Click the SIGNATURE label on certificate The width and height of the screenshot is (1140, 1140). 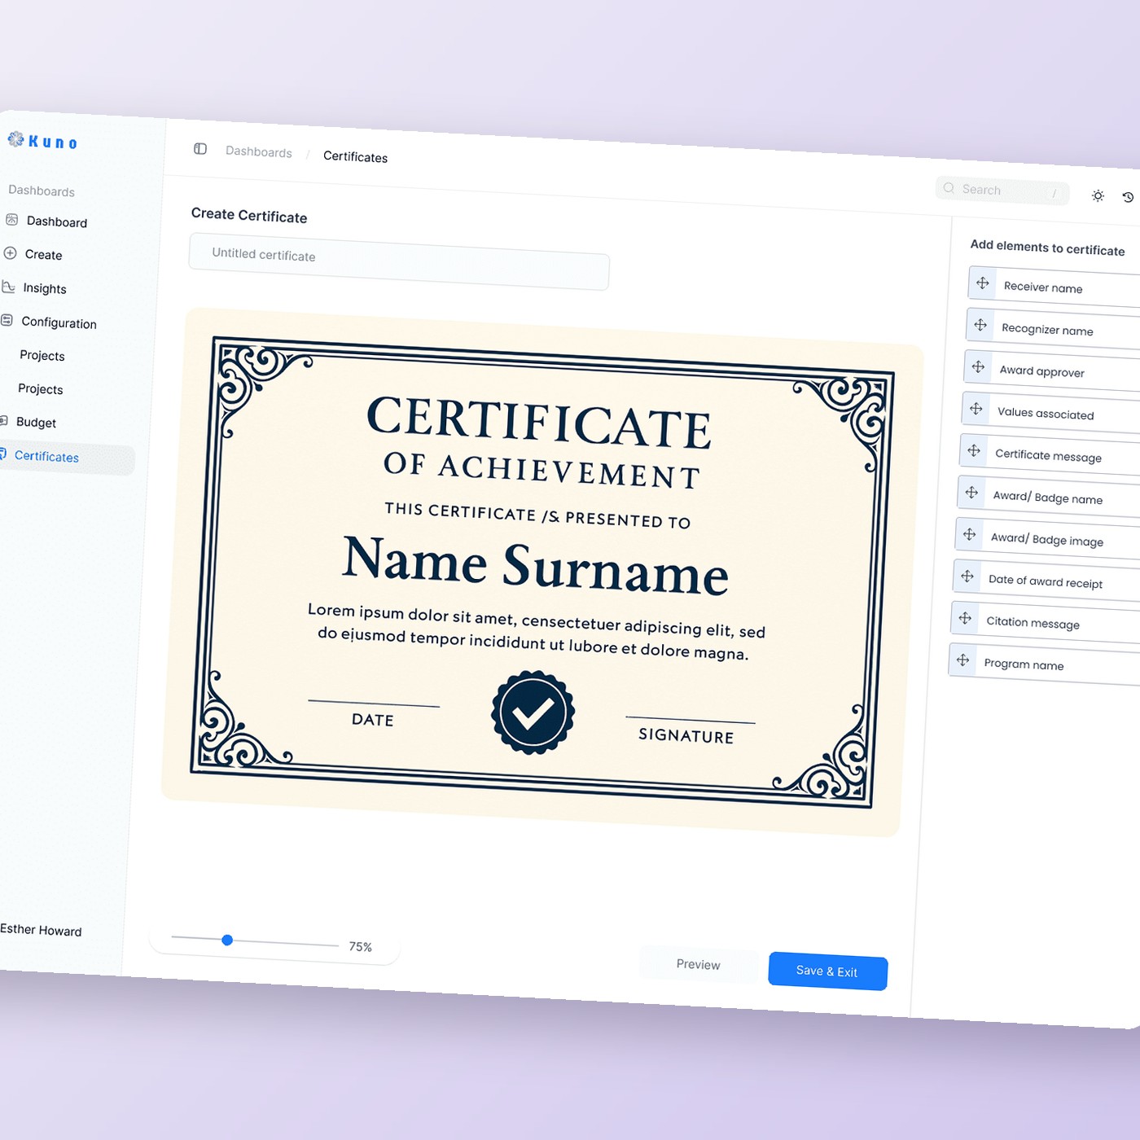[x=686, y=735]
